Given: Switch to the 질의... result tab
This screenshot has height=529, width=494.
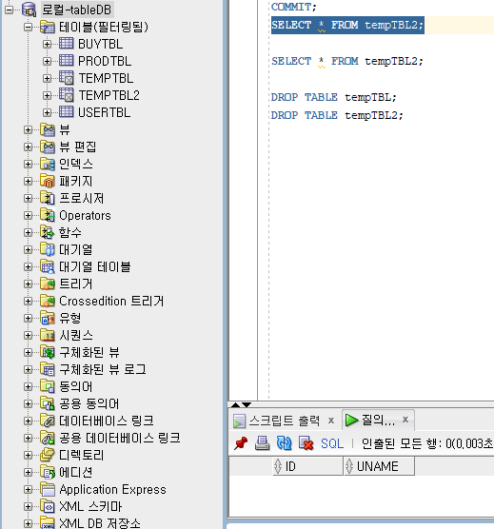Looking at the screenshot, I should [378, 420].
